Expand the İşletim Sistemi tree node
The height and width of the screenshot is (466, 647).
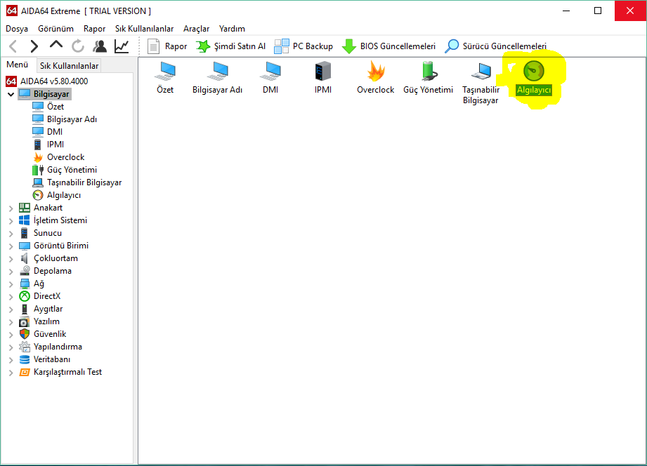click(11, 221)
